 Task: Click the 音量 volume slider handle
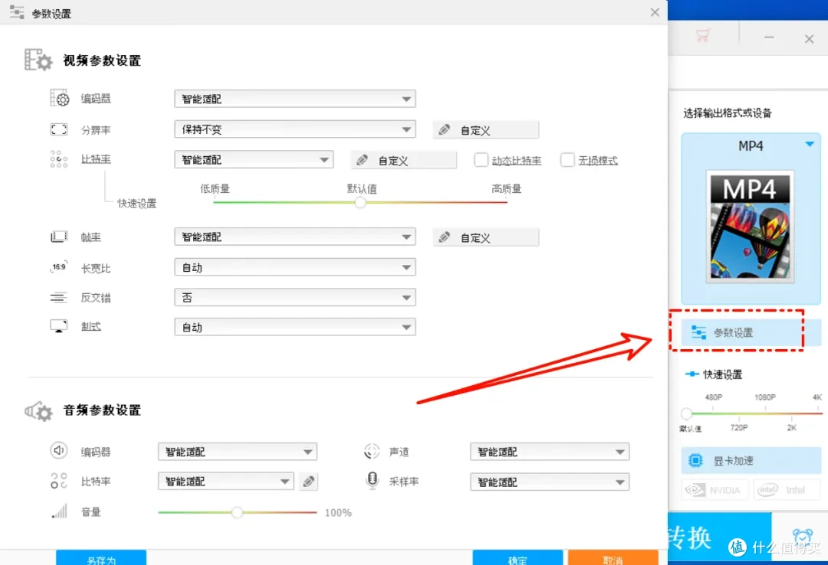pyautogui.click(x=237, y=511)
